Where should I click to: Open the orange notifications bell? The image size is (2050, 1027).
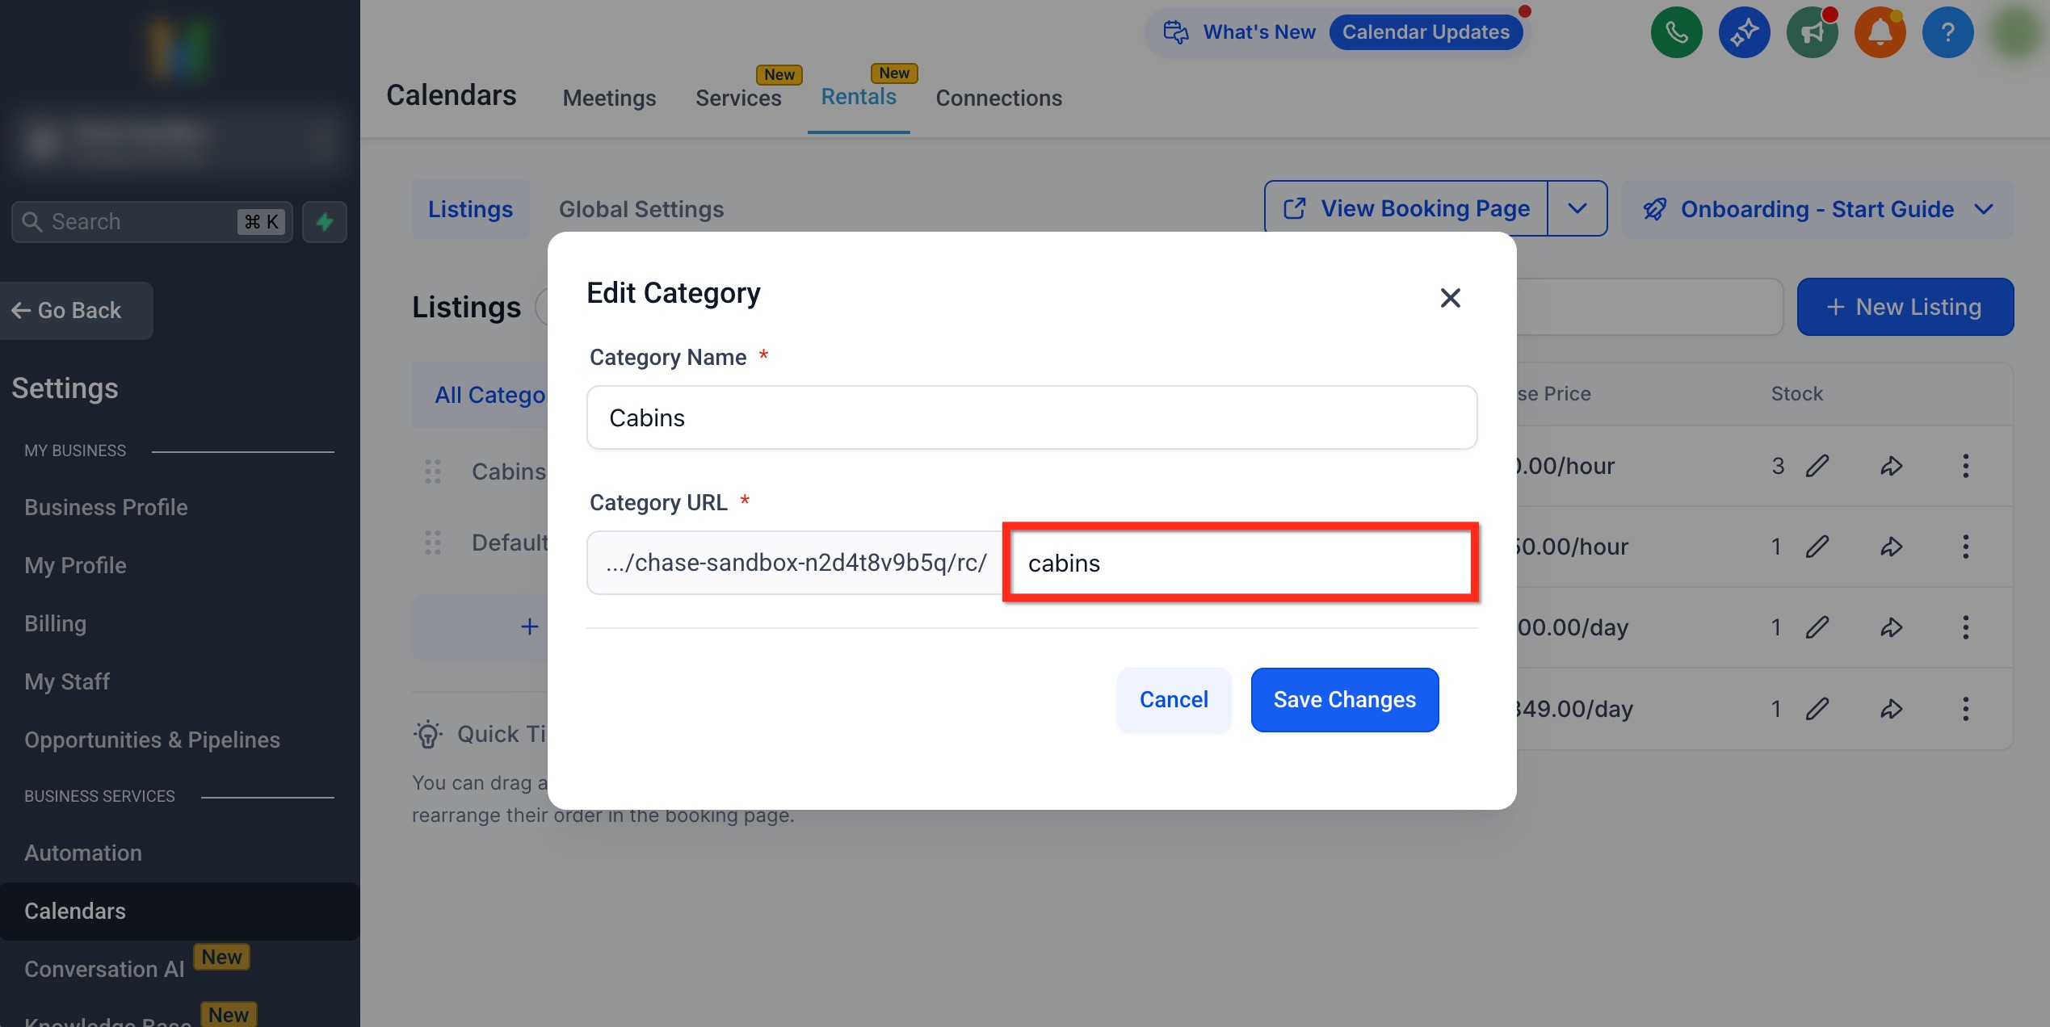pos(1880,33)
